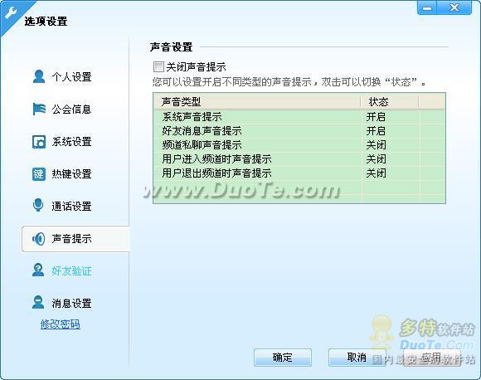Toggle 好友消息声音提示 status cell 开启
The height and width of the screenshot is (380, 481).
tap(376, 131)
